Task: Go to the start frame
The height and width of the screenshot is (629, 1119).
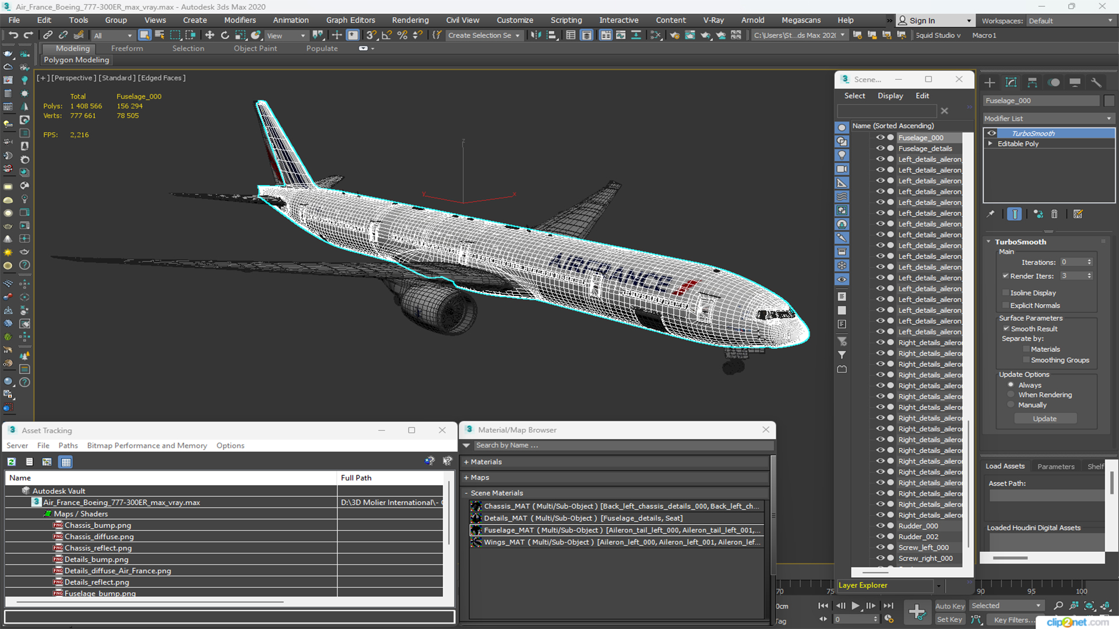Action: 823,606
